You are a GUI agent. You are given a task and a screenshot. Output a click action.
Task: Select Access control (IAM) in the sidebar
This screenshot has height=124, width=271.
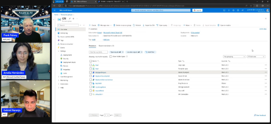[x=67, y=37]
